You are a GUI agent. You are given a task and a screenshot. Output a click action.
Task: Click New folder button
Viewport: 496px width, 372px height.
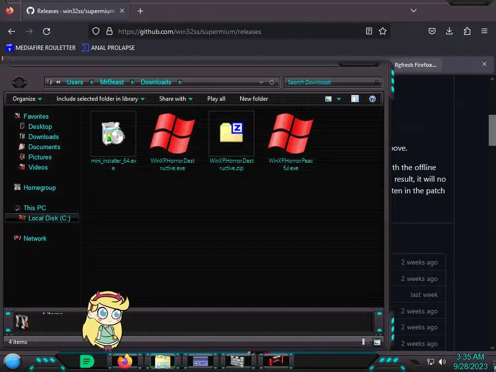tap(254, 99)
